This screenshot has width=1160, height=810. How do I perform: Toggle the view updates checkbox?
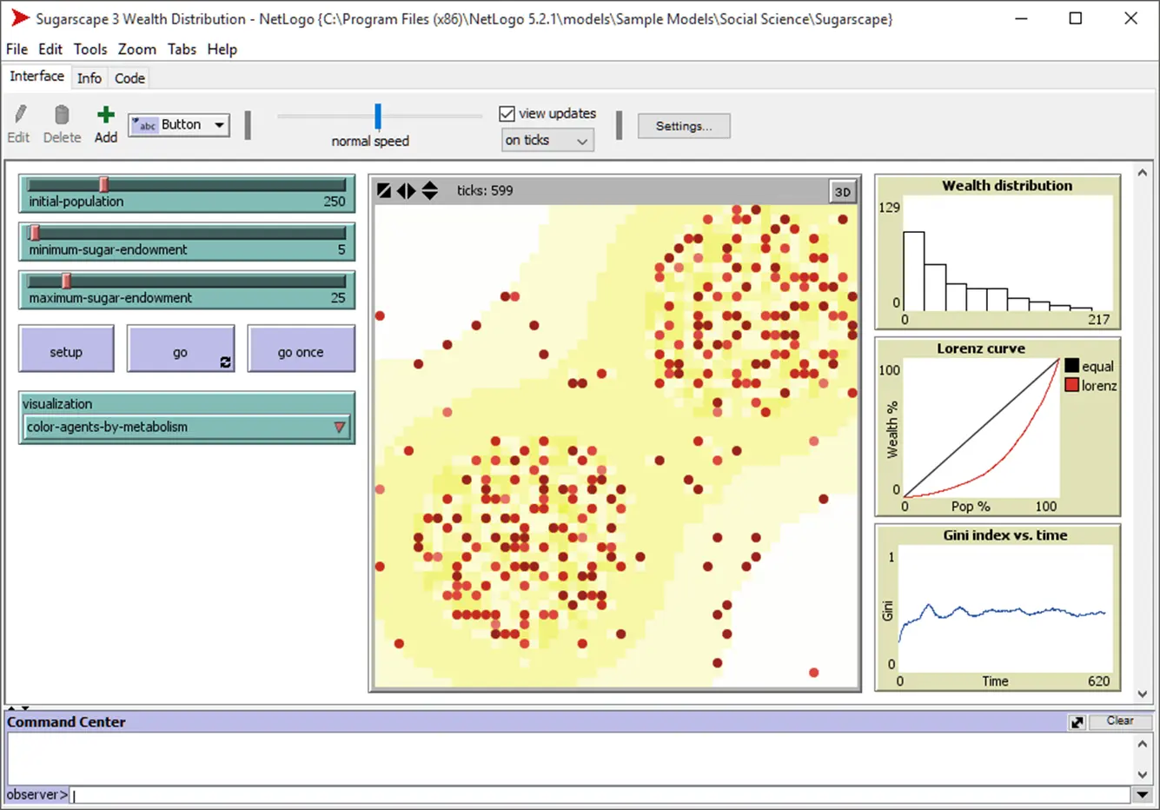(507, 114)
